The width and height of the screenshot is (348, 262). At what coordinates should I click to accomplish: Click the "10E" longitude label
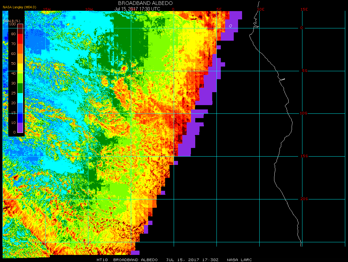coord(261,9)
